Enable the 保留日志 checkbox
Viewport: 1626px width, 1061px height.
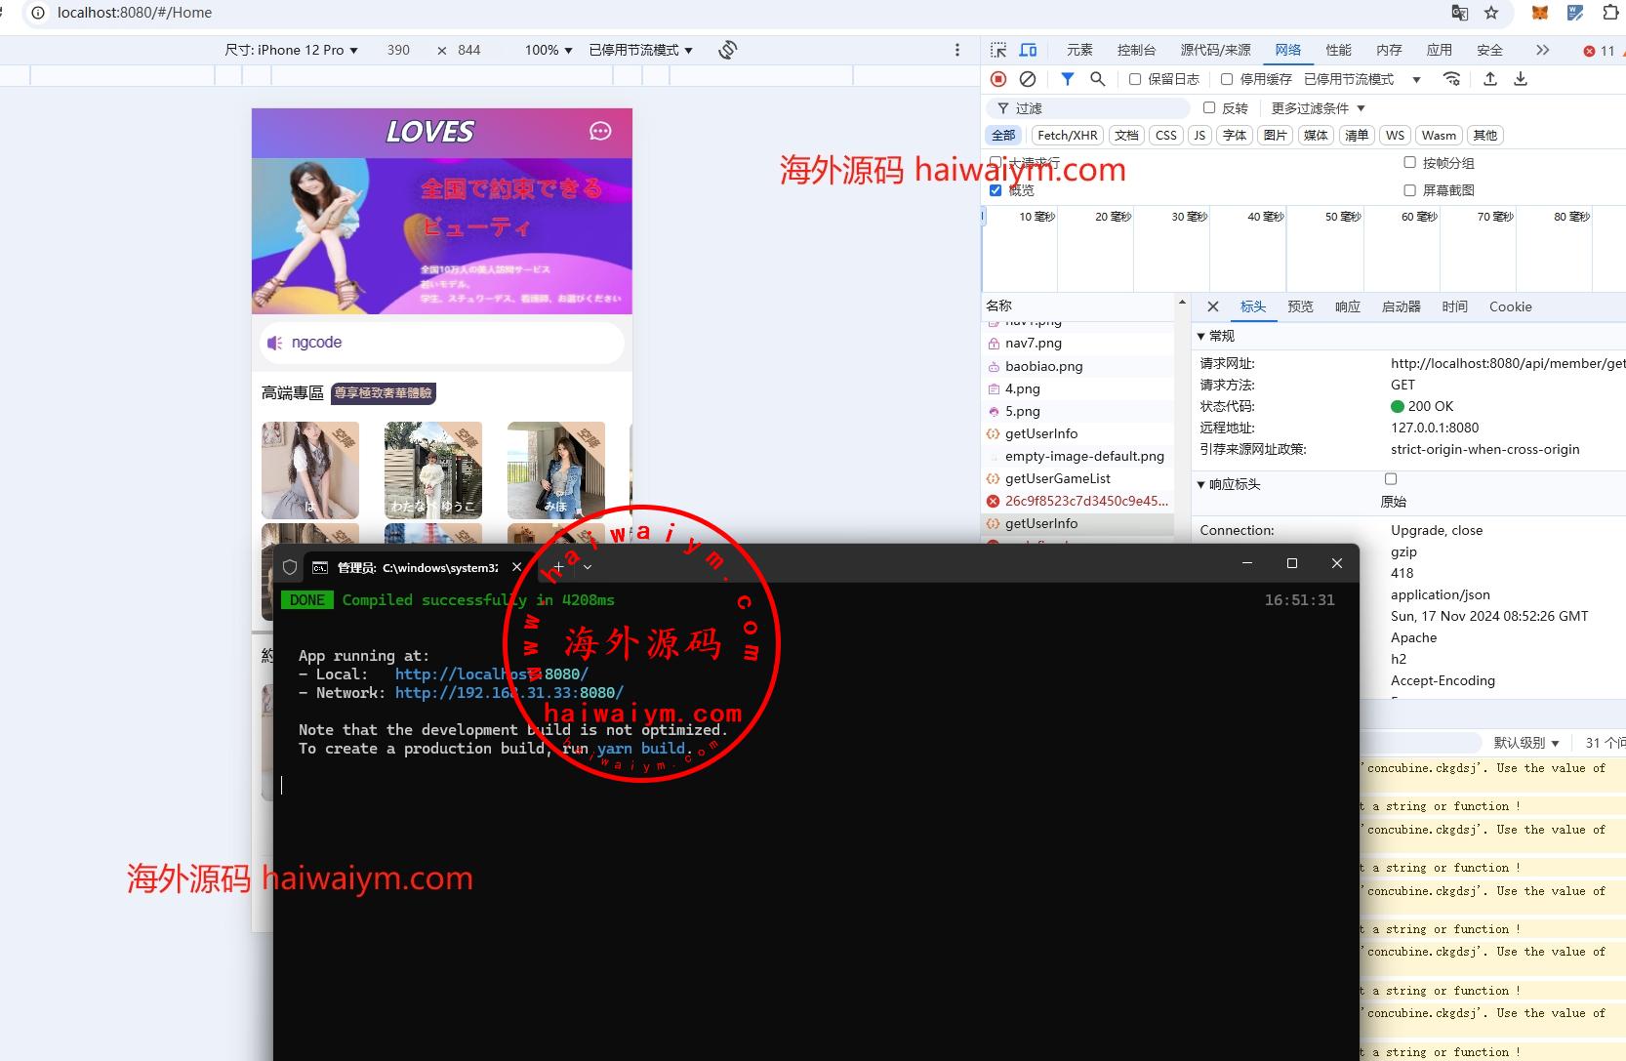pyautogui.click(x=1135, y=79)
